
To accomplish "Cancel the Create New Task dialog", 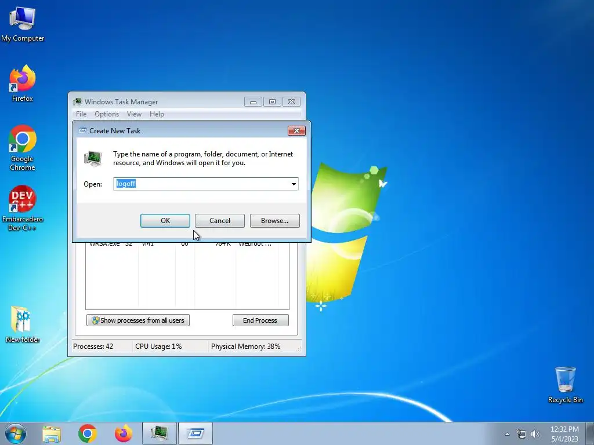I will 220,221.
